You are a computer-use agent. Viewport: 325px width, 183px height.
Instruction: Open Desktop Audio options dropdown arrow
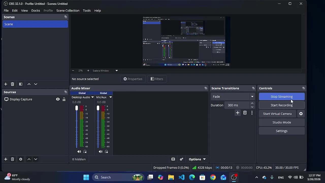pyautogui.click(x=92, y=97)
